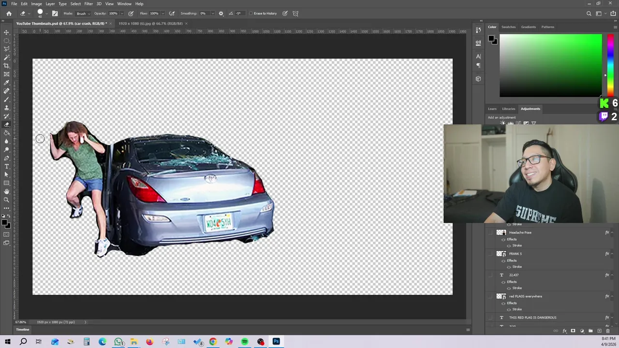Toggle visibility of FRANK 5 layer
619x348 pixels.
(x=491, y=254)
